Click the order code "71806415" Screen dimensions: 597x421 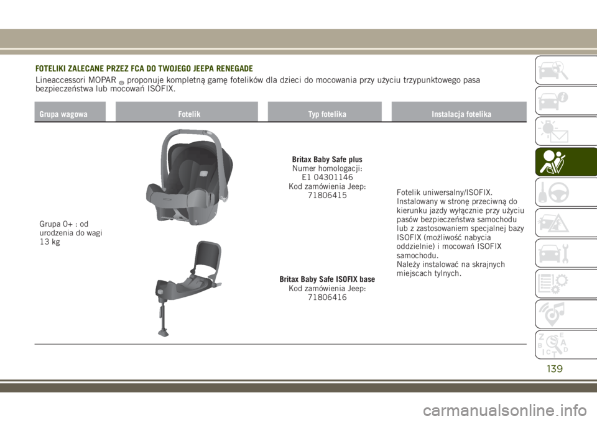327,196
